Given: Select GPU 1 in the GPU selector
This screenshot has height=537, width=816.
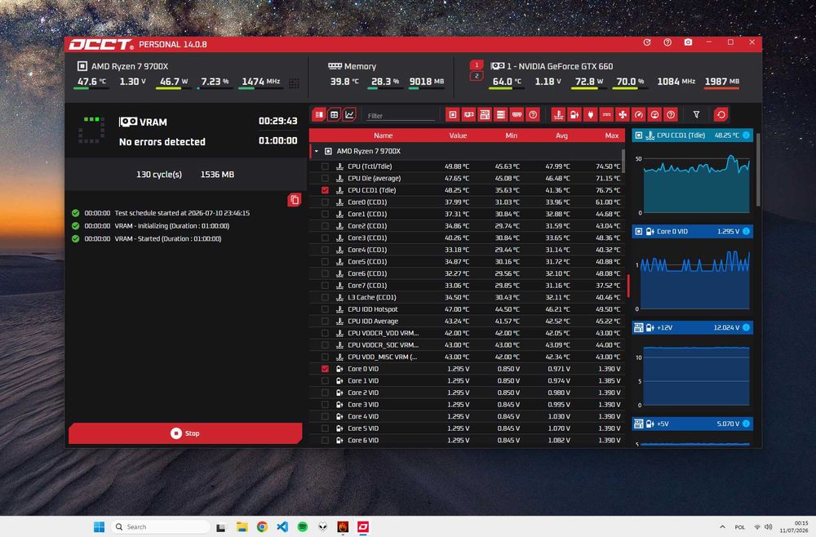Looking at the screenshot, I should point(477,65).
